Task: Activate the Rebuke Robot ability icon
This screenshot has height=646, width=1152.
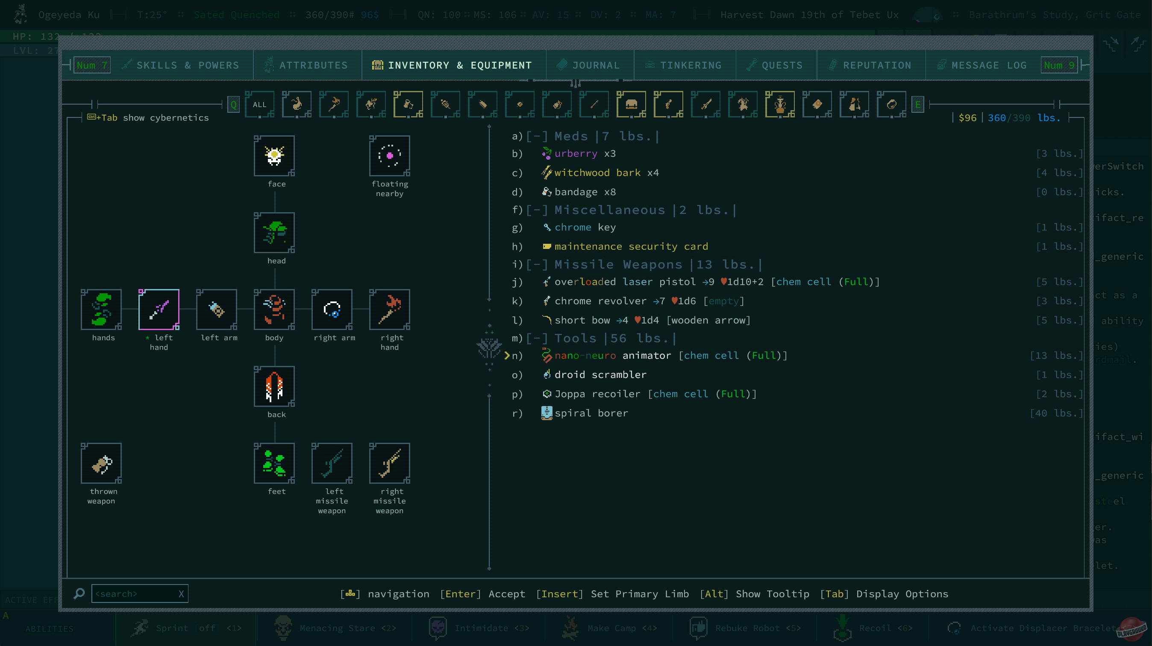Action: click(x=698, y=628)
